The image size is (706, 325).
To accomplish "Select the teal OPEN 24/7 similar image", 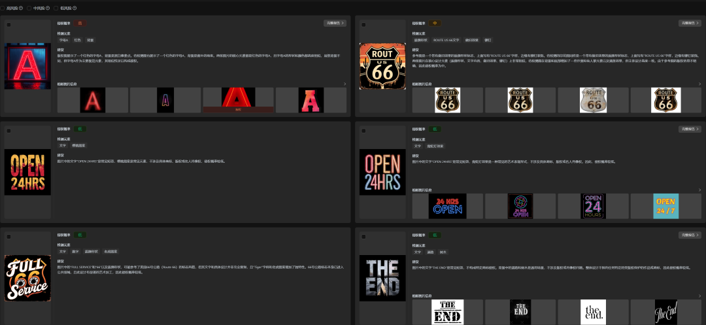I will coord(666,206).
